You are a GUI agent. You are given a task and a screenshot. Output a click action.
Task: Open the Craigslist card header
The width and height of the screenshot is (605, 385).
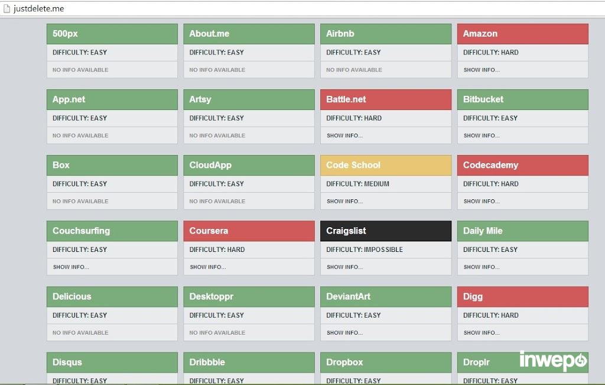386,231
